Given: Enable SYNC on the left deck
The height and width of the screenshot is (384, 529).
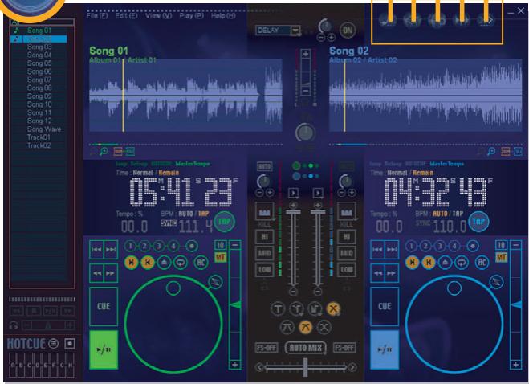Looking at the screenshot, I should coord(169,223).
